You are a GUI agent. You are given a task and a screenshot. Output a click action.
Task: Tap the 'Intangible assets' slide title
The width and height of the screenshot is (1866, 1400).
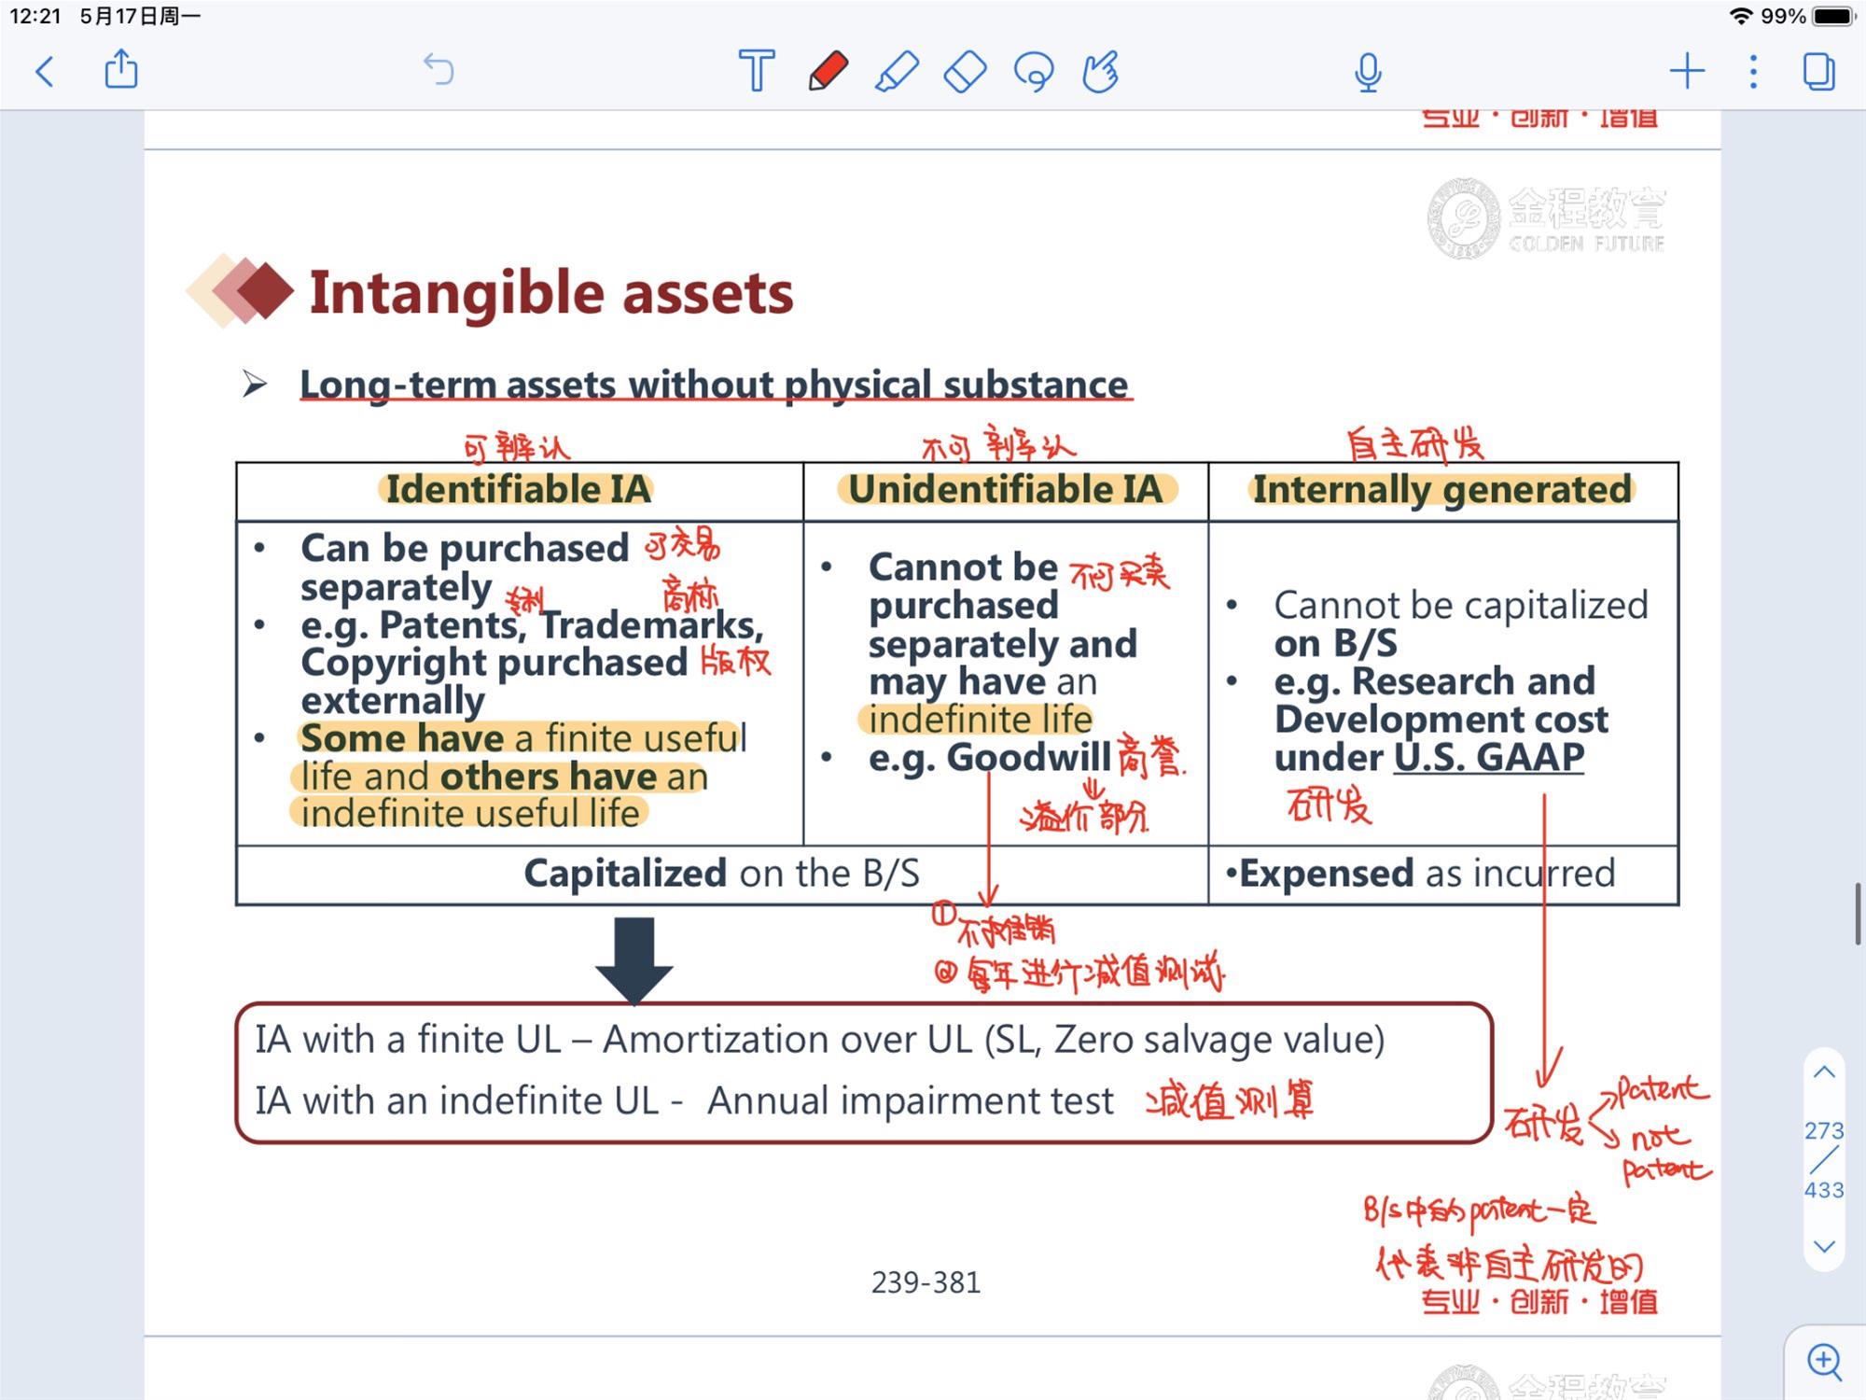click(550, 293)
